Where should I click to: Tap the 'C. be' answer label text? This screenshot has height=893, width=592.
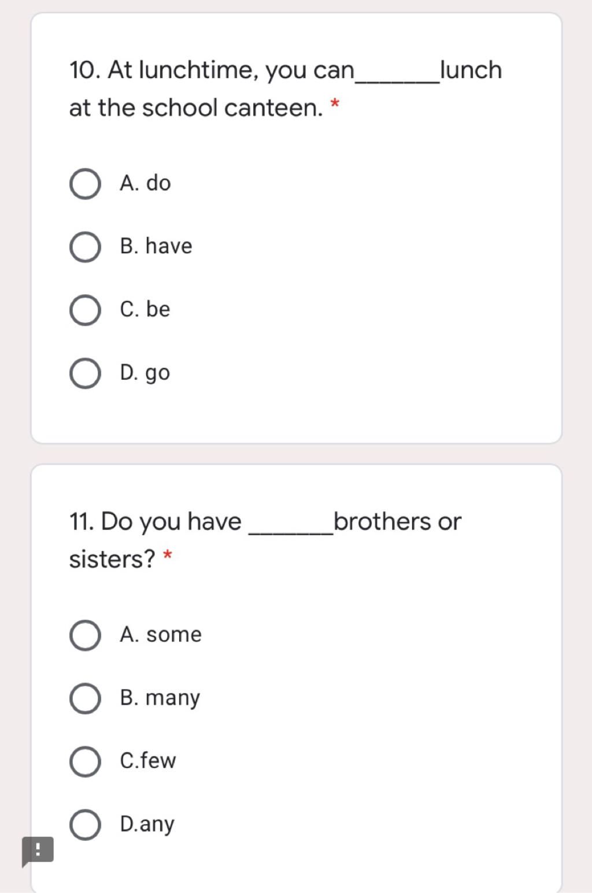pyautogui.click(x=145, y=309)
